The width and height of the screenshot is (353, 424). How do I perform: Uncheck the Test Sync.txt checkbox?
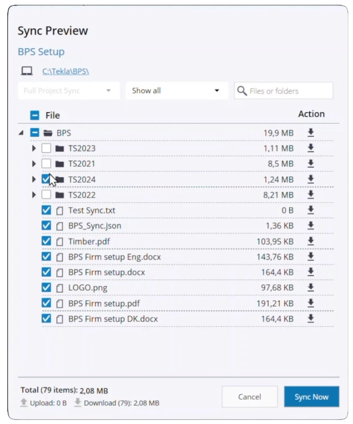click(x=46, y=210)
